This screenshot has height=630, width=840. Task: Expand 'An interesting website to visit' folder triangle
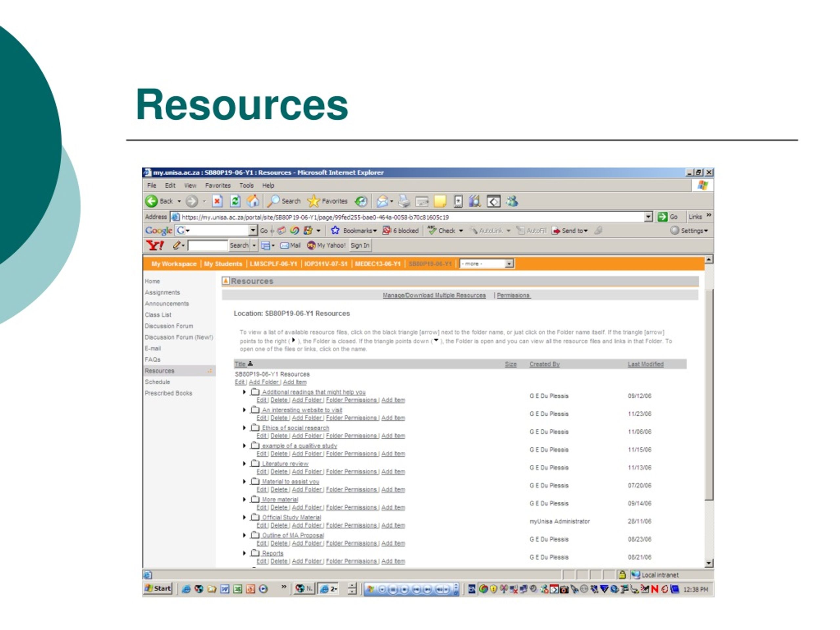point(244,410)
